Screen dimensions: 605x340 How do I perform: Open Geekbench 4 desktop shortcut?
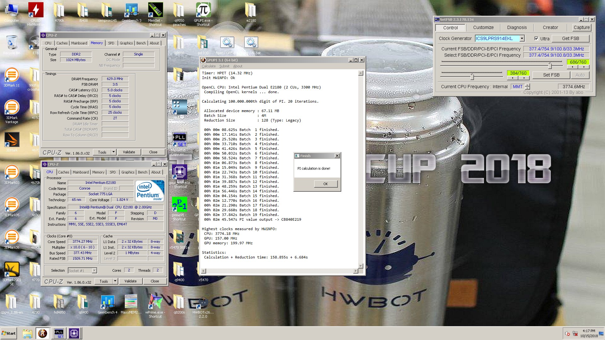[x=107, y=304]
